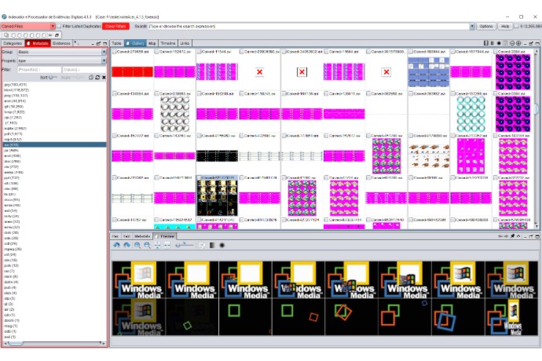Toggle the black blur dot in viewer toolbar

point(222,245)
